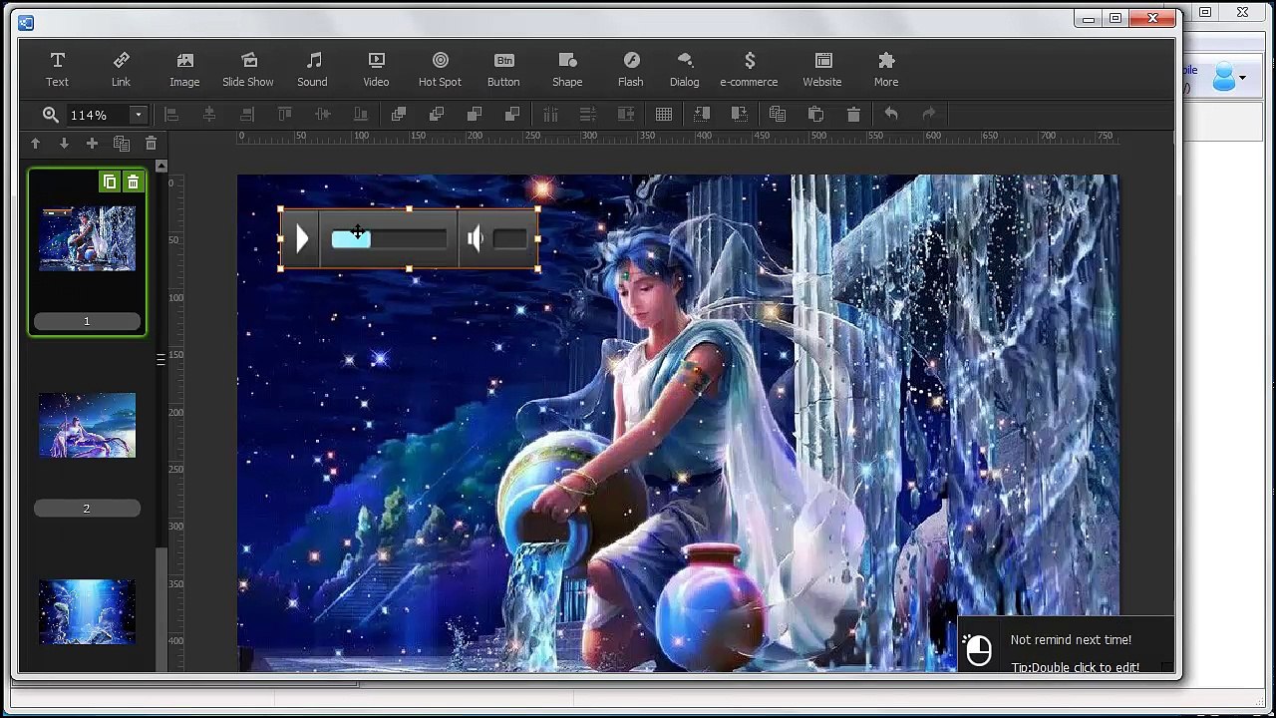This screenshot has height=718, width=1276.
Task: Open the zoom percentage dropdown arrow
Action: point(139,115)
